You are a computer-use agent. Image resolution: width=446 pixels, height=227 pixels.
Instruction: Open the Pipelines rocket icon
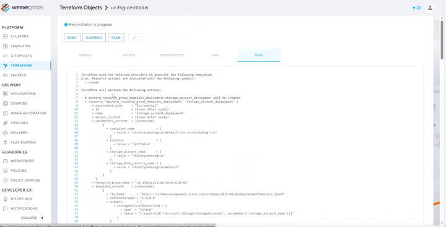pos(6,123)
